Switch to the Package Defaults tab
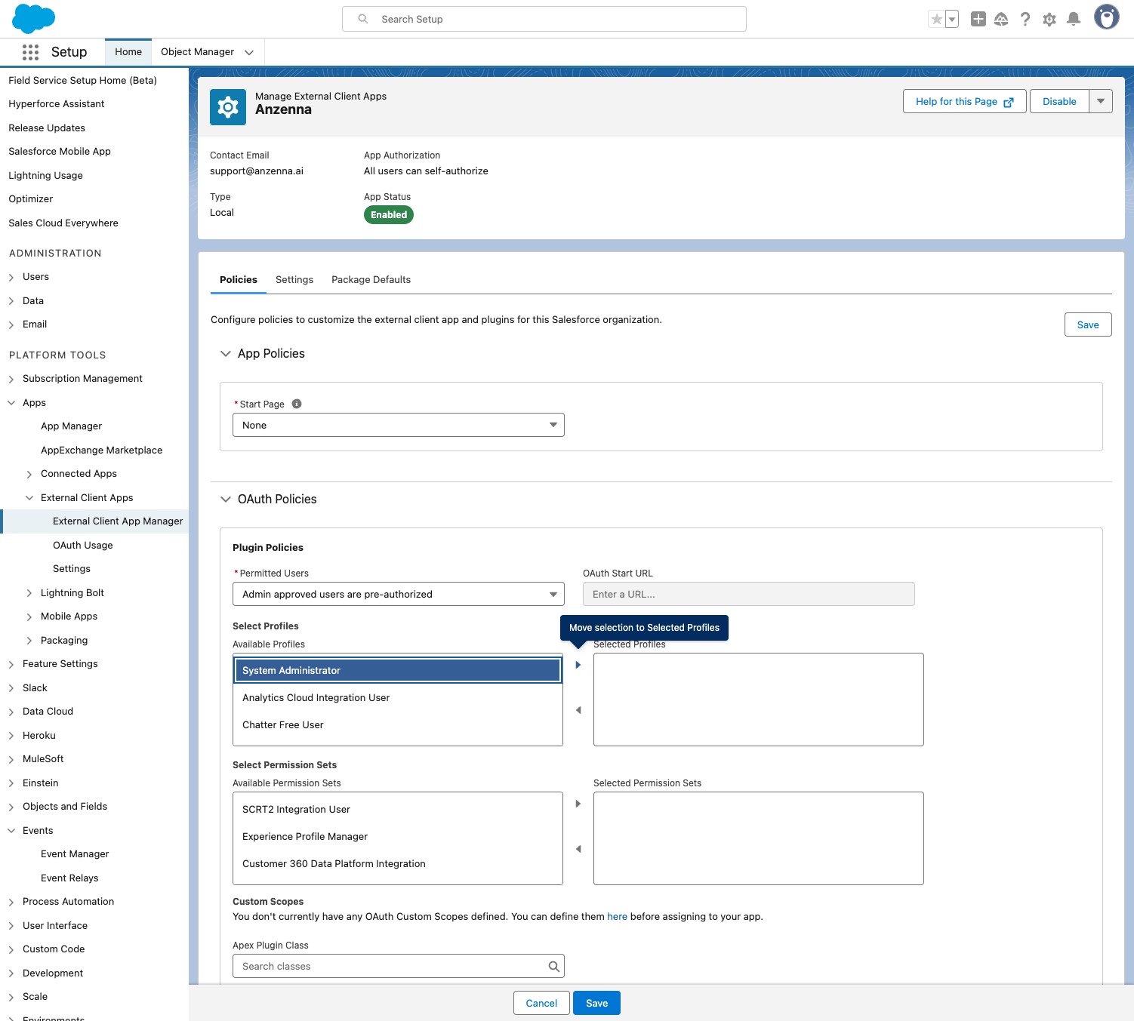The height and width of the screenshot is (1021, 1134). [371, 280]
